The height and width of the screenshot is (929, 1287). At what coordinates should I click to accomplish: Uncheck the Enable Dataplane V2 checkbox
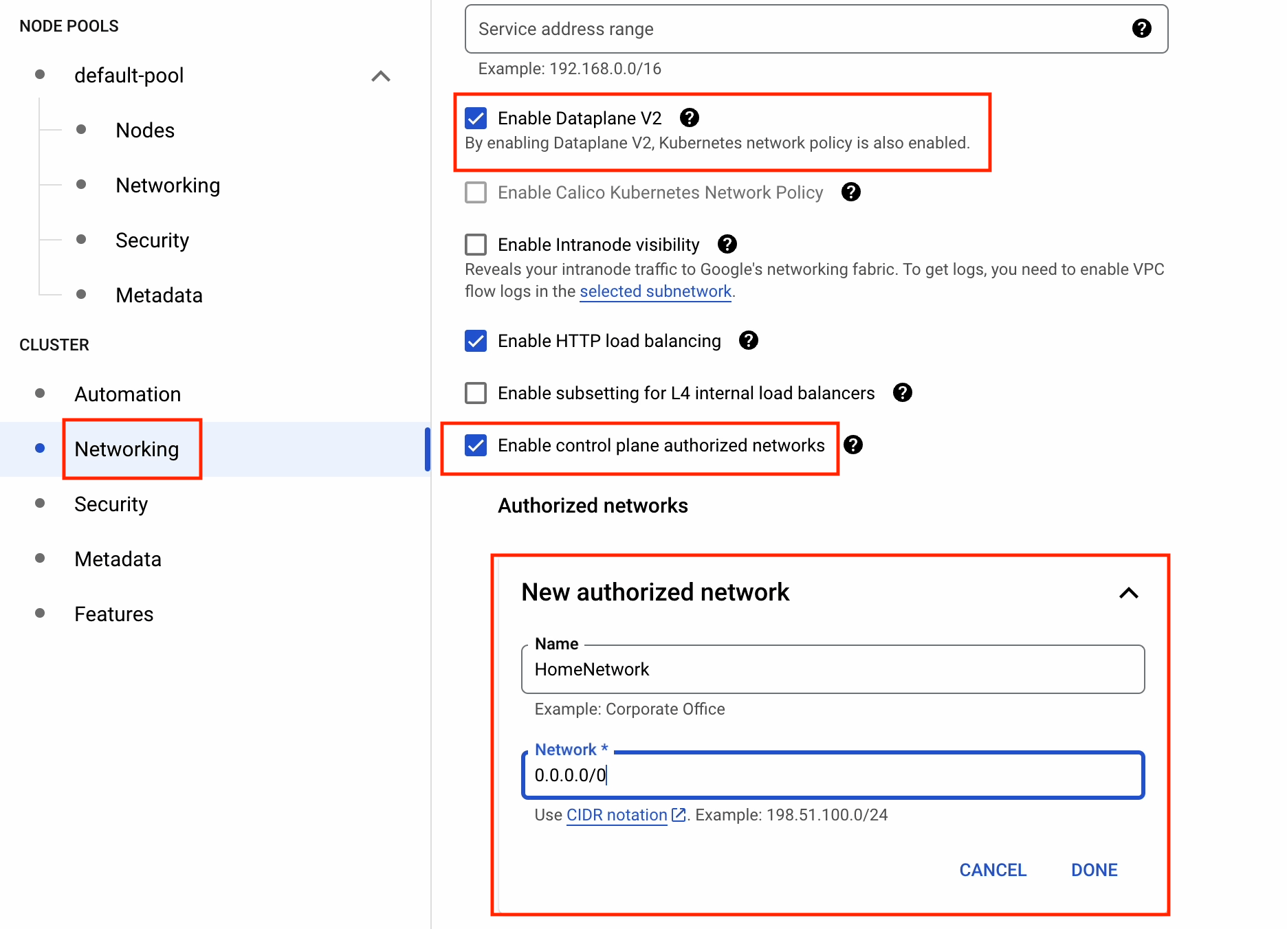point(476,118)
